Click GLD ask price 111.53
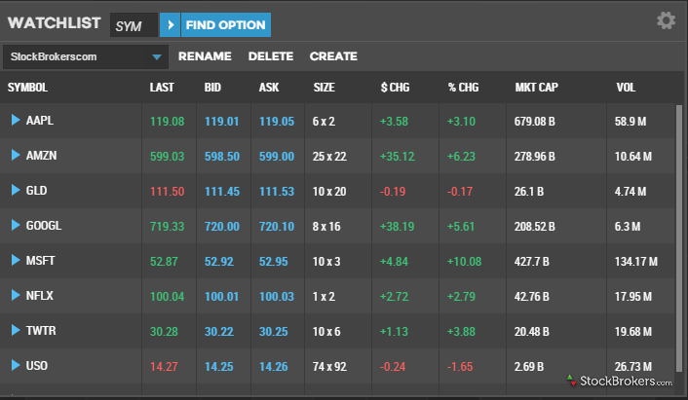Viewport: 688px width, 400px height. click(x=277, y=192)
